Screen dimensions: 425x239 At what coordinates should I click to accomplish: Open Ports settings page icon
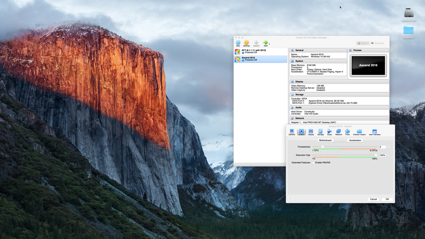[x=347, y=132]
